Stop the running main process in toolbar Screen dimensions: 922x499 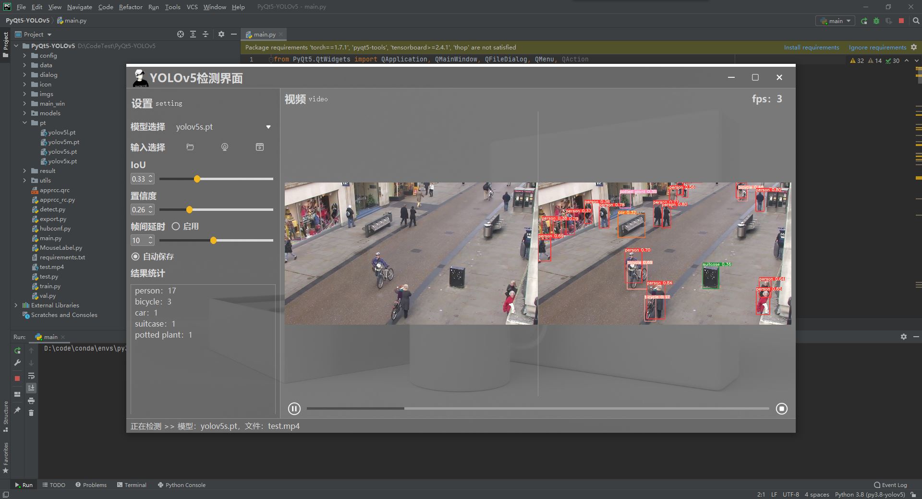pos(901,21)
